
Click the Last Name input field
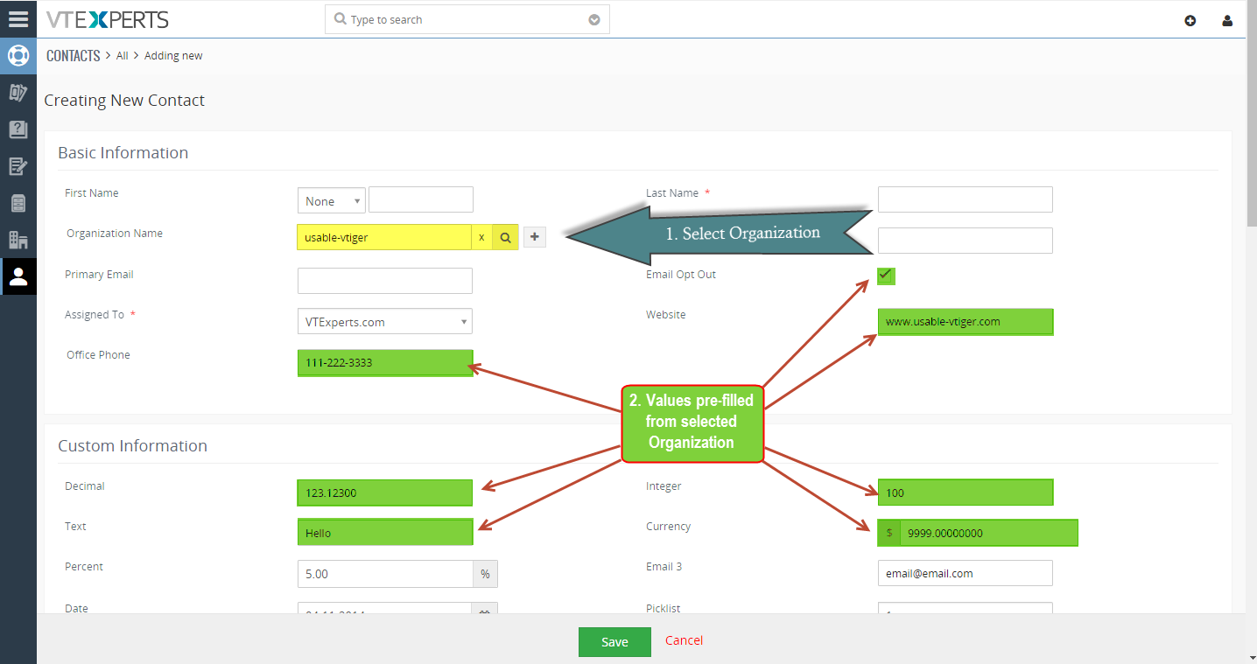tap(966, 199)
